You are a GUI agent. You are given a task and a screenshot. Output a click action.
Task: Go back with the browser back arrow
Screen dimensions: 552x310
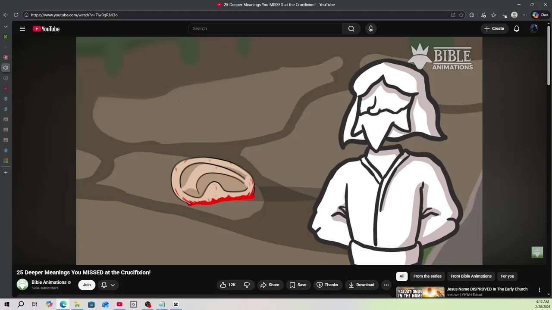coord(6,15)
